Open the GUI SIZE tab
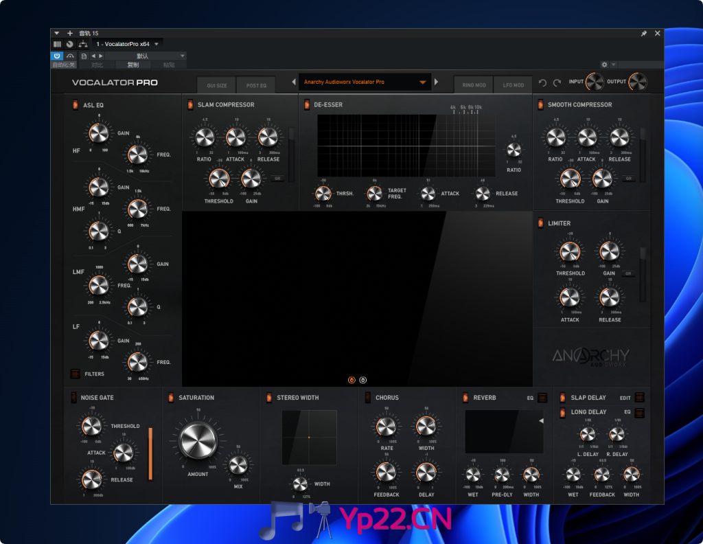This screenshot has width=703, height=544. 216,85
